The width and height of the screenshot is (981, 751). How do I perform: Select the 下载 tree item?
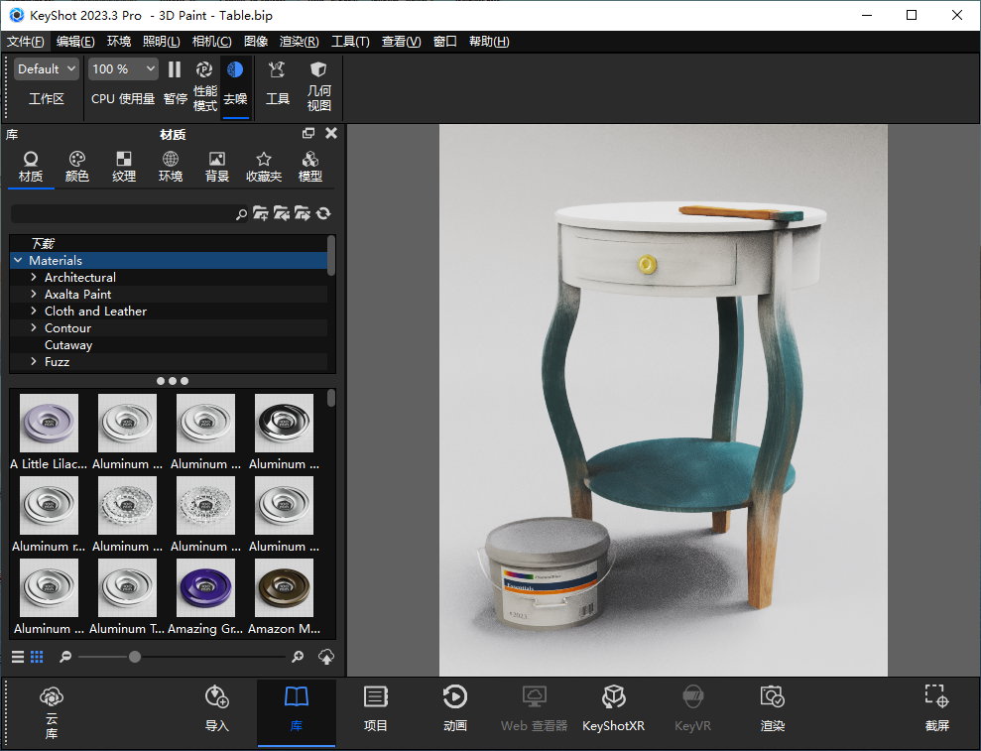44,243
